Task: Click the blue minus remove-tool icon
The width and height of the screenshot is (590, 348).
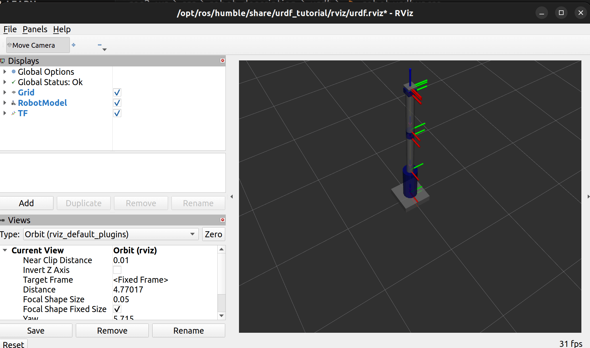Action: click(x=100, y=45)
